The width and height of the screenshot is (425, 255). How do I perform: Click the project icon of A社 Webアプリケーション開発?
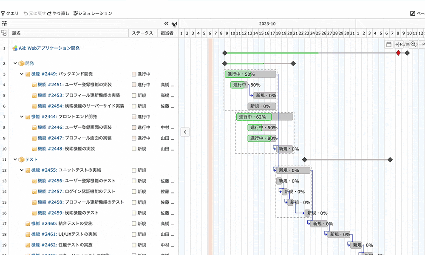coord(15,48)
